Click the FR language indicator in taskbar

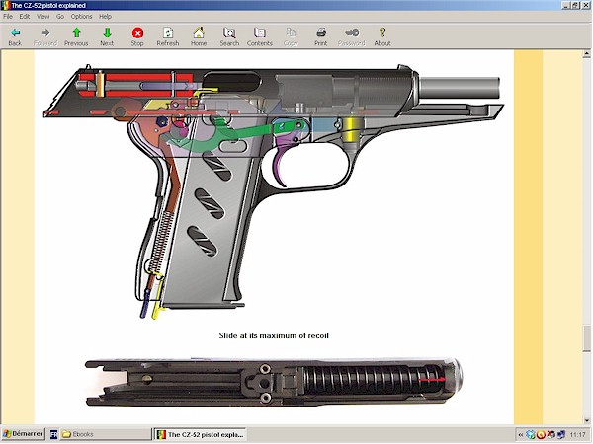click(x=53, y=434)
